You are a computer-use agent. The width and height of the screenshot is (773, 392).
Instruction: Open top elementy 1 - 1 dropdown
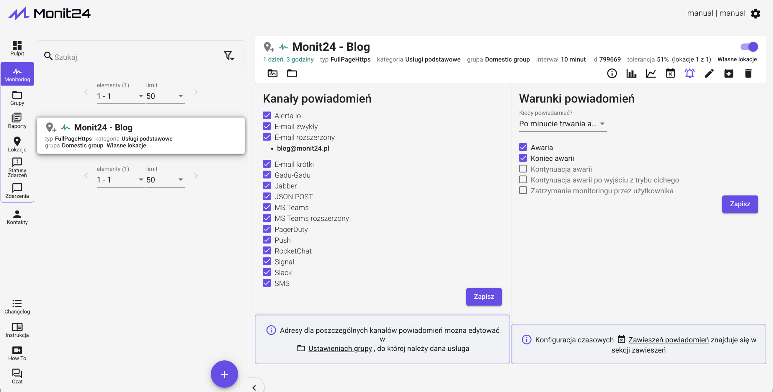[x=120, y=96]
